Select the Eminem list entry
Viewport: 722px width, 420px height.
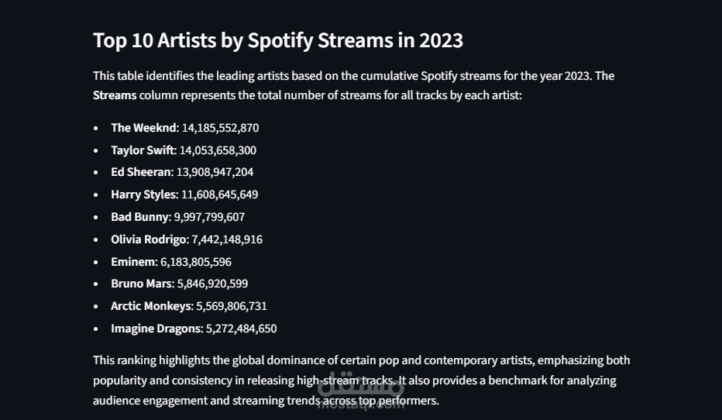(170, 262)
